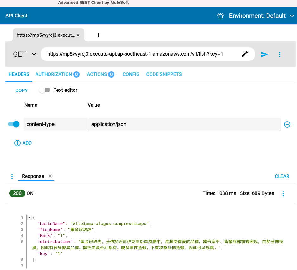
Task: Click the "key" entry in JSON response
Action: point(43,254)
